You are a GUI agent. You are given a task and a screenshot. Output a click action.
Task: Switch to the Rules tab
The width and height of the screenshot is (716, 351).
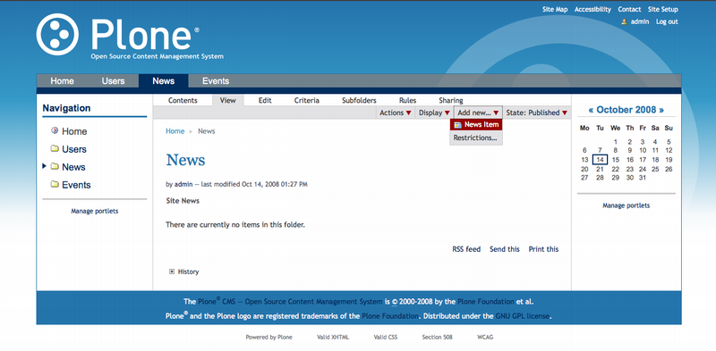[x=408, y=100]
